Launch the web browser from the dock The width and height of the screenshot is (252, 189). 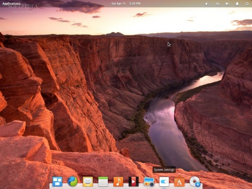pyautogui.click(x=73, y=181)
